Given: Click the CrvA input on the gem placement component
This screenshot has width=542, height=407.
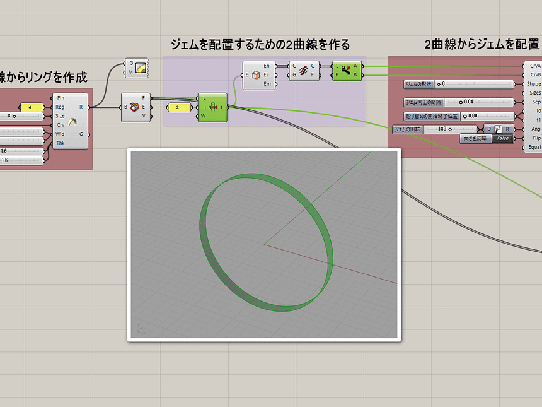Looking at the screenshot, I should tap(534, 66).
